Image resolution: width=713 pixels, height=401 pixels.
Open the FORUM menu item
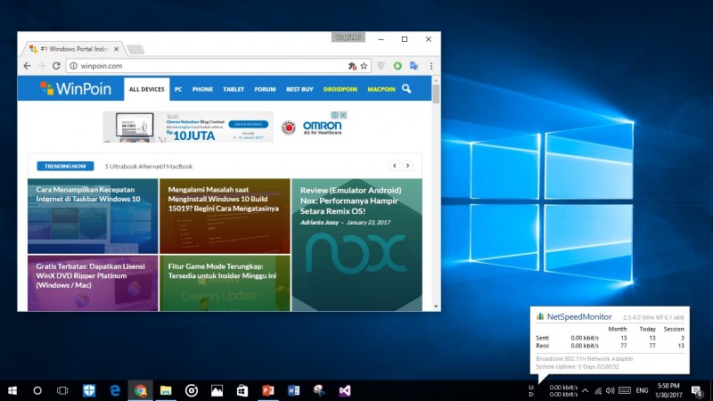pos(265,90)
